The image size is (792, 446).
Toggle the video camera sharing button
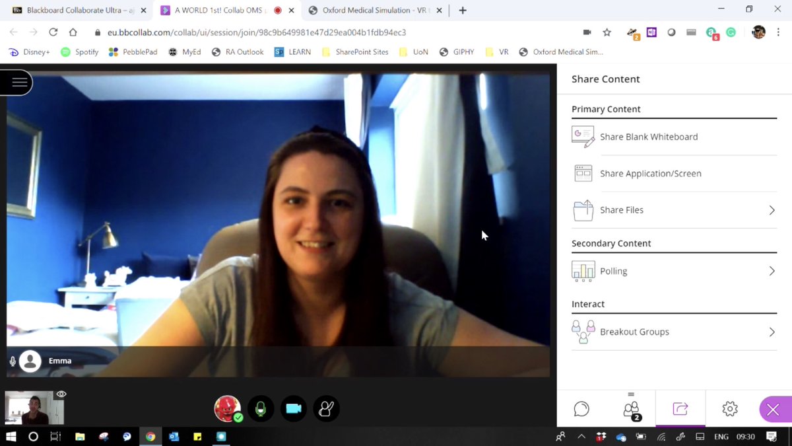point(294,409)
